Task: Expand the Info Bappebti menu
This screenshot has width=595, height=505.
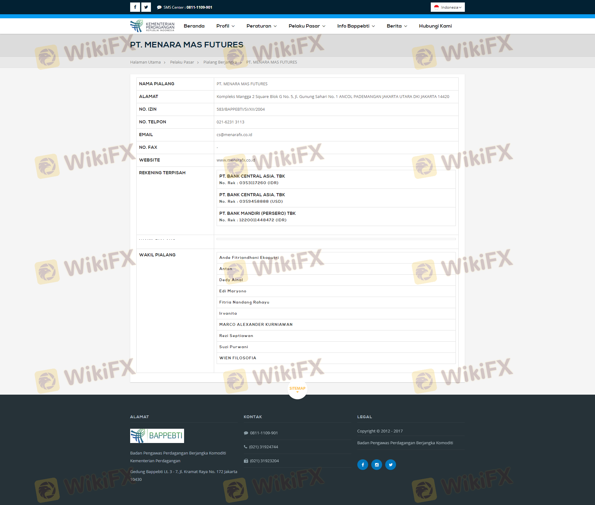Action: coord(356,26)
